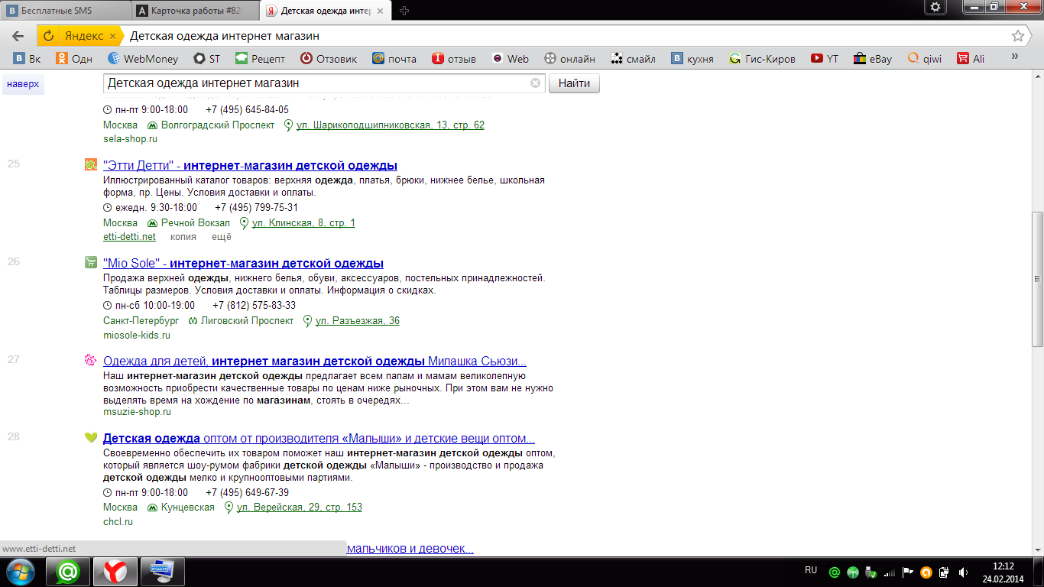Open Милашка Сьюзи result title
The height and width of the screenshot is (587, 1044).
[x=315, y=361]
